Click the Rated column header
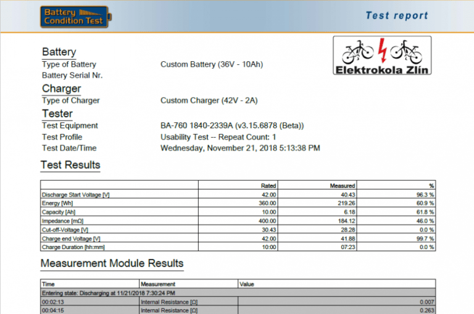The image size is (474, 314). click(x=268, y=185)
